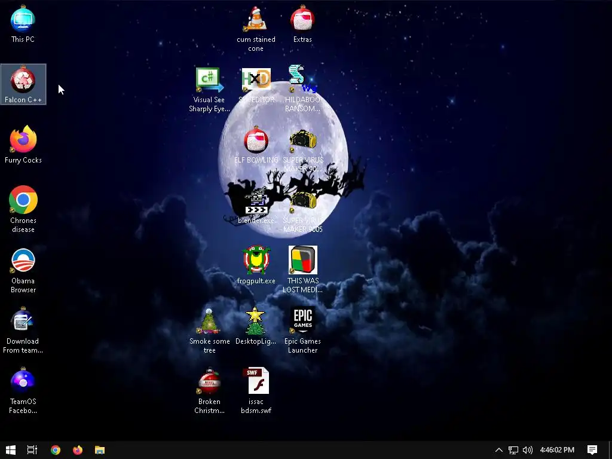
Task: Open Task View from the taskbar
Action: (x=32, y=450)
